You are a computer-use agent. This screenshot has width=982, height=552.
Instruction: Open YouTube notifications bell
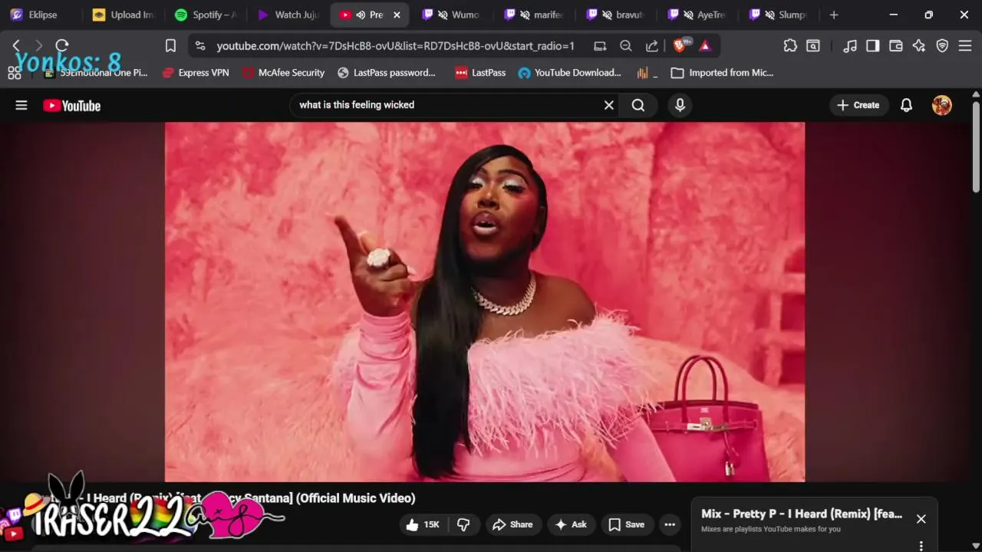[x=906, y=105]
